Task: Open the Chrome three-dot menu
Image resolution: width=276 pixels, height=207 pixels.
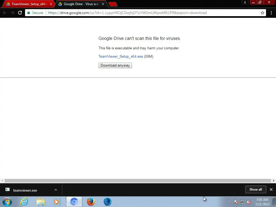Action: click(271, 13)
